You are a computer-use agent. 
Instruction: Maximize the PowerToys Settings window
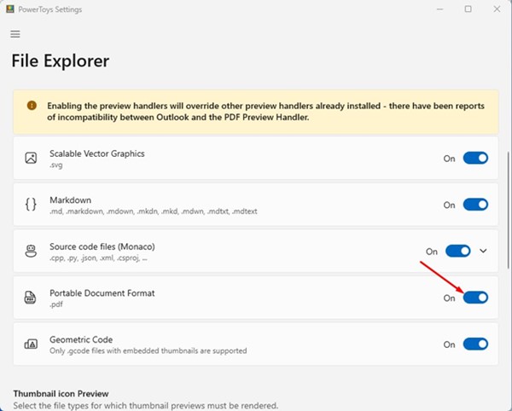point(468,9)
